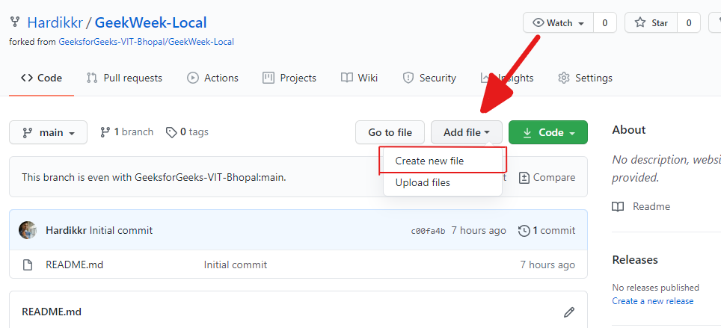
Task: View the 1 branch link
Action: [x=126, y=132]
